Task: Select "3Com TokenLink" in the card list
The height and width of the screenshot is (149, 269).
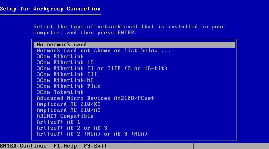Action: point(60,92)
